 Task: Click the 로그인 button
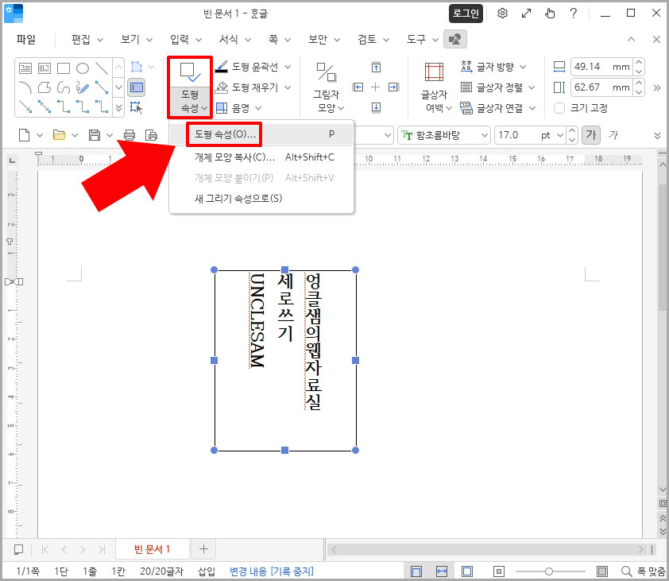[x=466, y=14]
